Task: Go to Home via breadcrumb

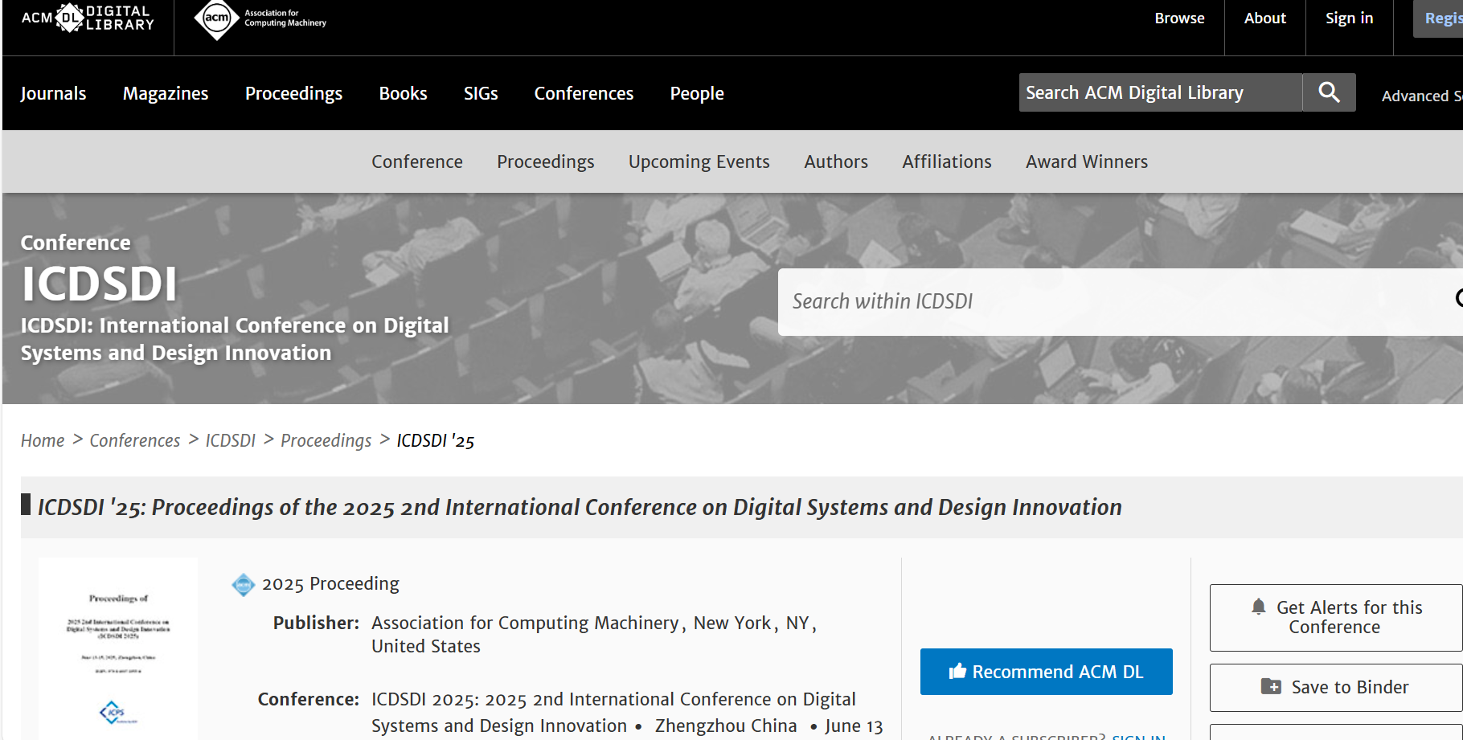Action: [43, 440]
